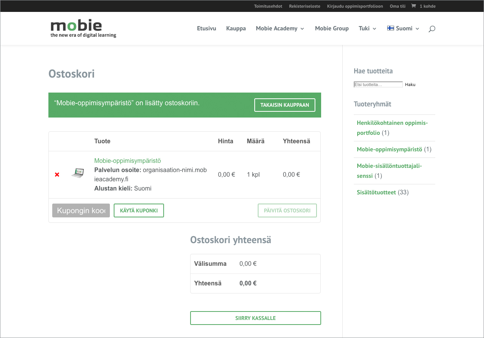Click the Hinta column header
The image size is (484, 338).
pyautogui.click(x=225, y=141)
